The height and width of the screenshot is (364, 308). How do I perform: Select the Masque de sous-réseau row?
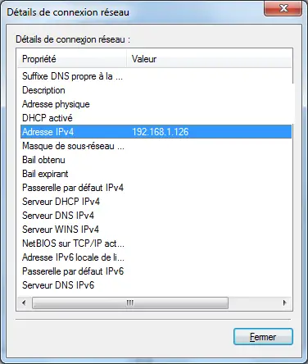point(156,146)
